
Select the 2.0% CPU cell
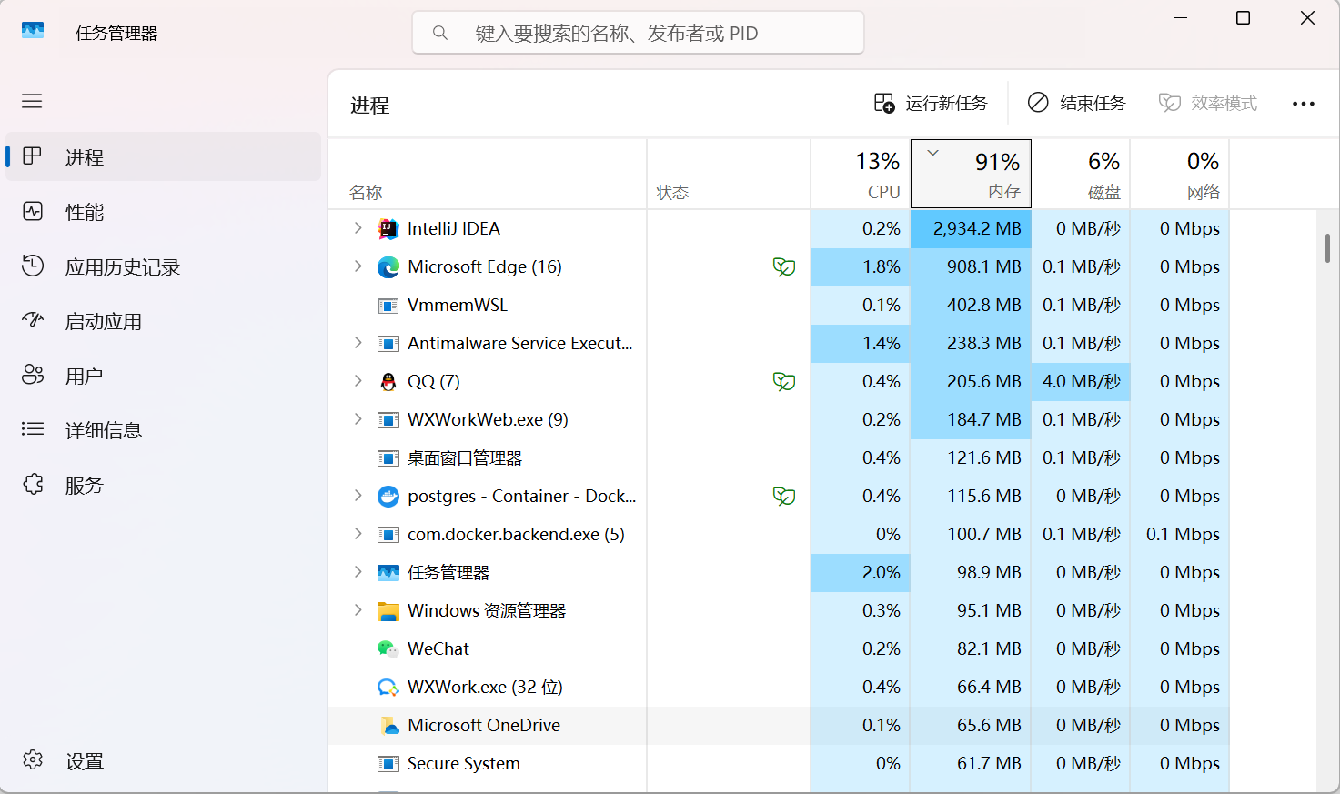pyautogui.click(x=861, y=573)
